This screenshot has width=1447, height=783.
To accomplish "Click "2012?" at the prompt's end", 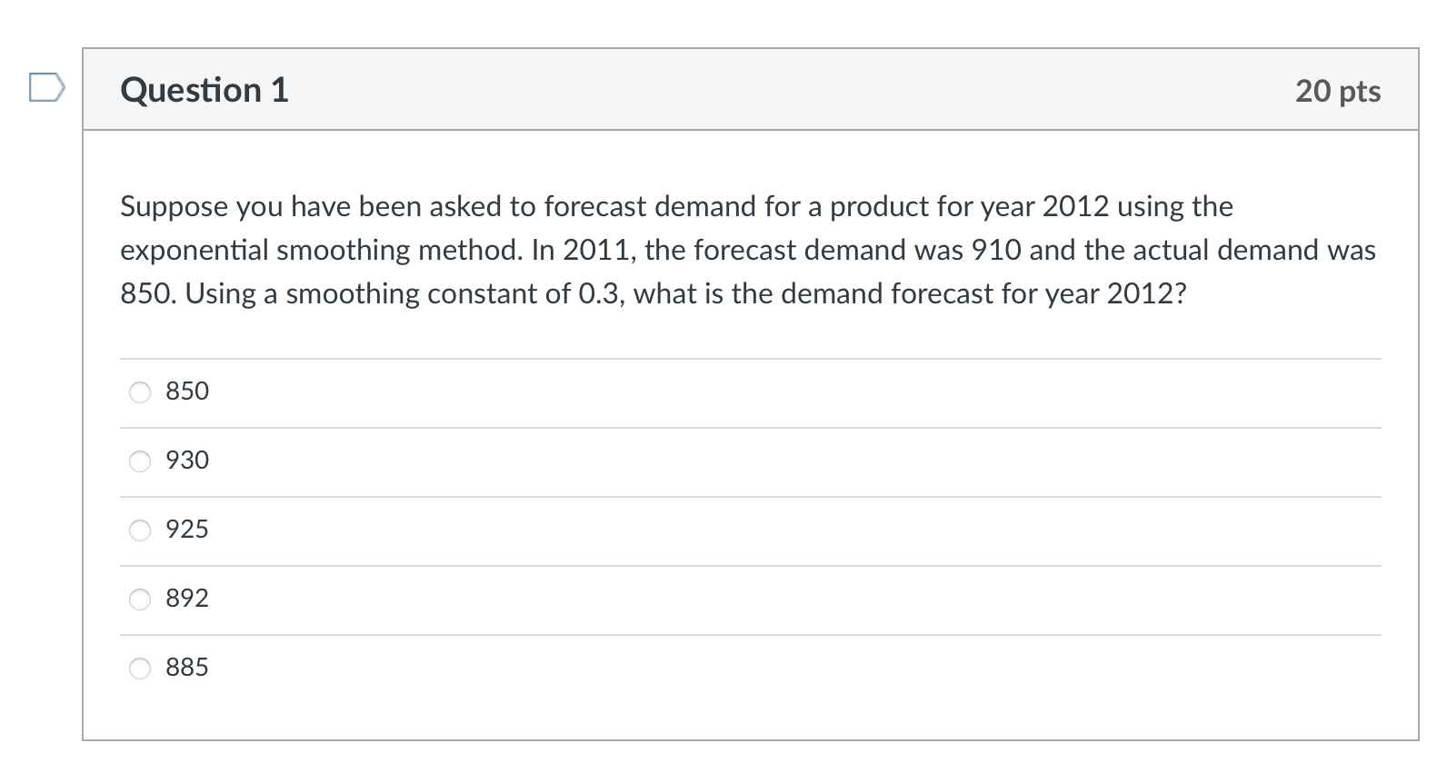I will (x=1146, y=293).
